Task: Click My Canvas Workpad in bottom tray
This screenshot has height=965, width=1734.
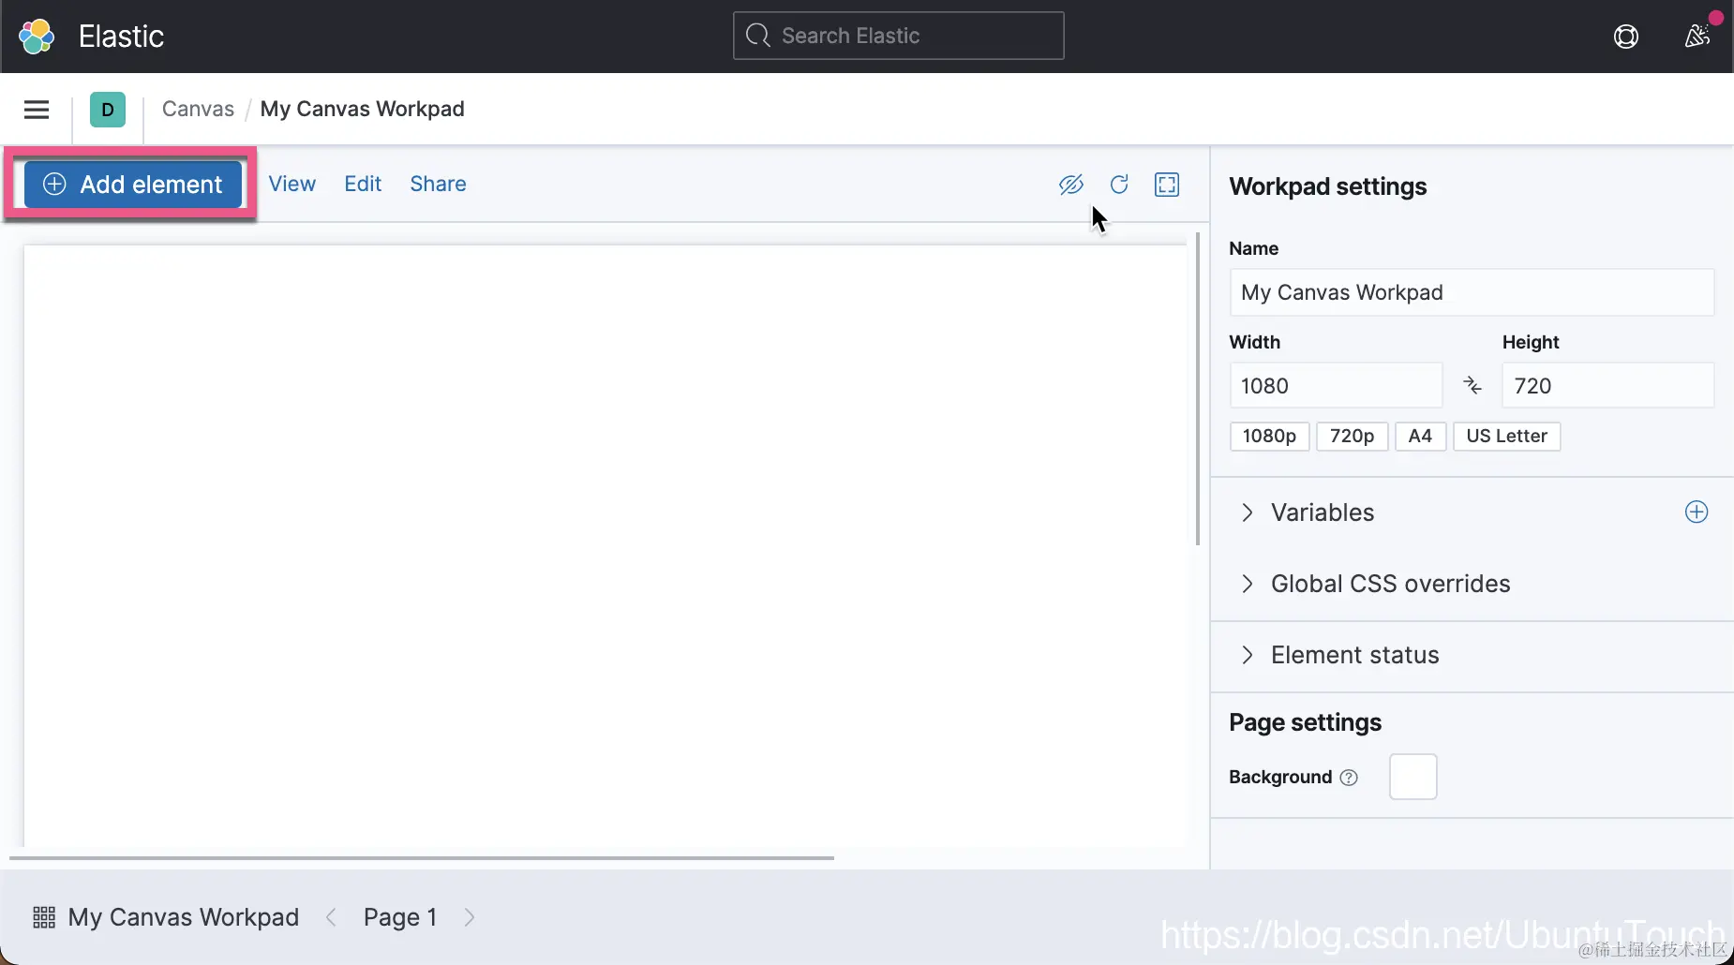Action: 184,917
